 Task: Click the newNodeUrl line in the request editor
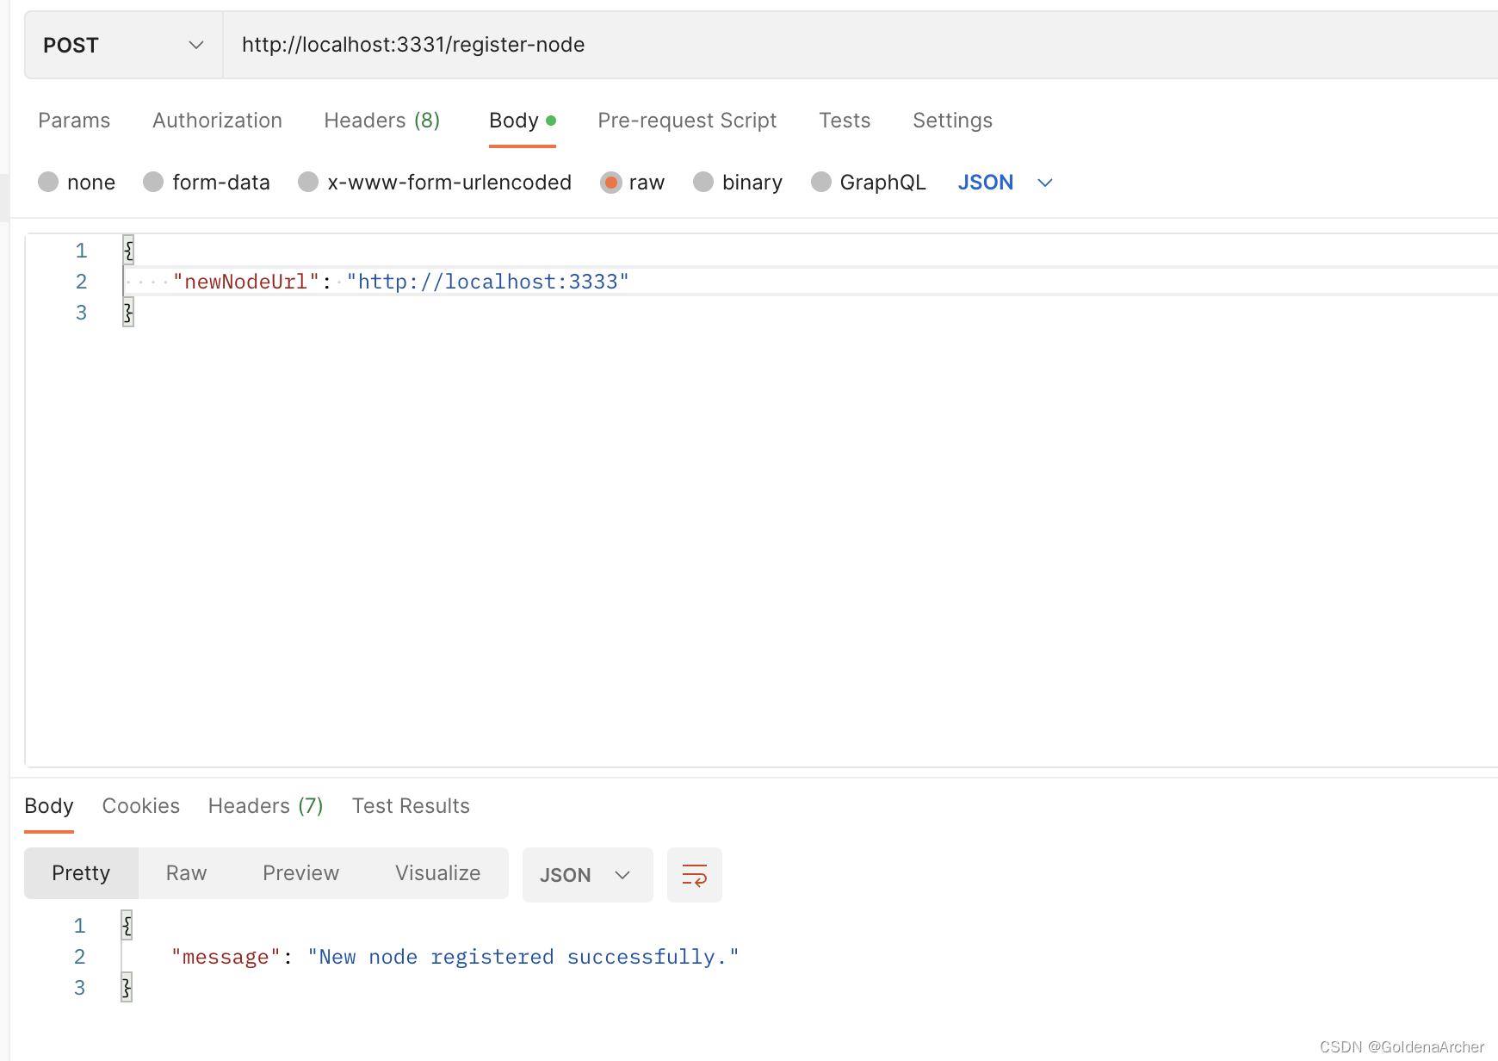809,282
